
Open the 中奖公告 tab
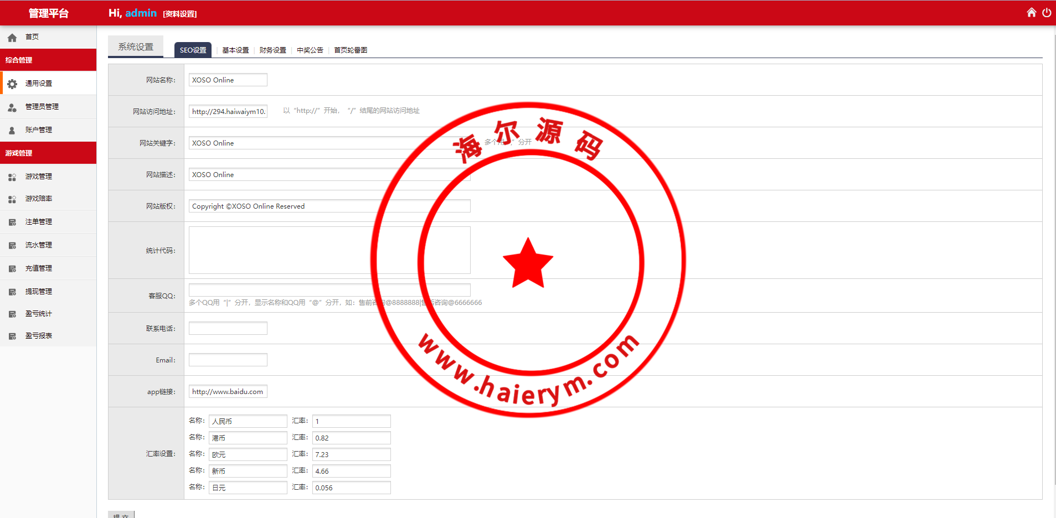310,50
